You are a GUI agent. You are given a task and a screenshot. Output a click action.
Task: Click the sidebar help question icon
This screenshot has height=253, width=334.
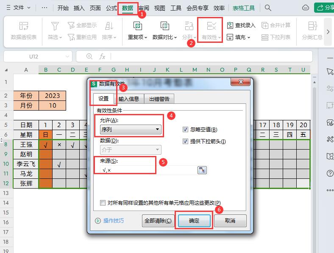[330, 173]
